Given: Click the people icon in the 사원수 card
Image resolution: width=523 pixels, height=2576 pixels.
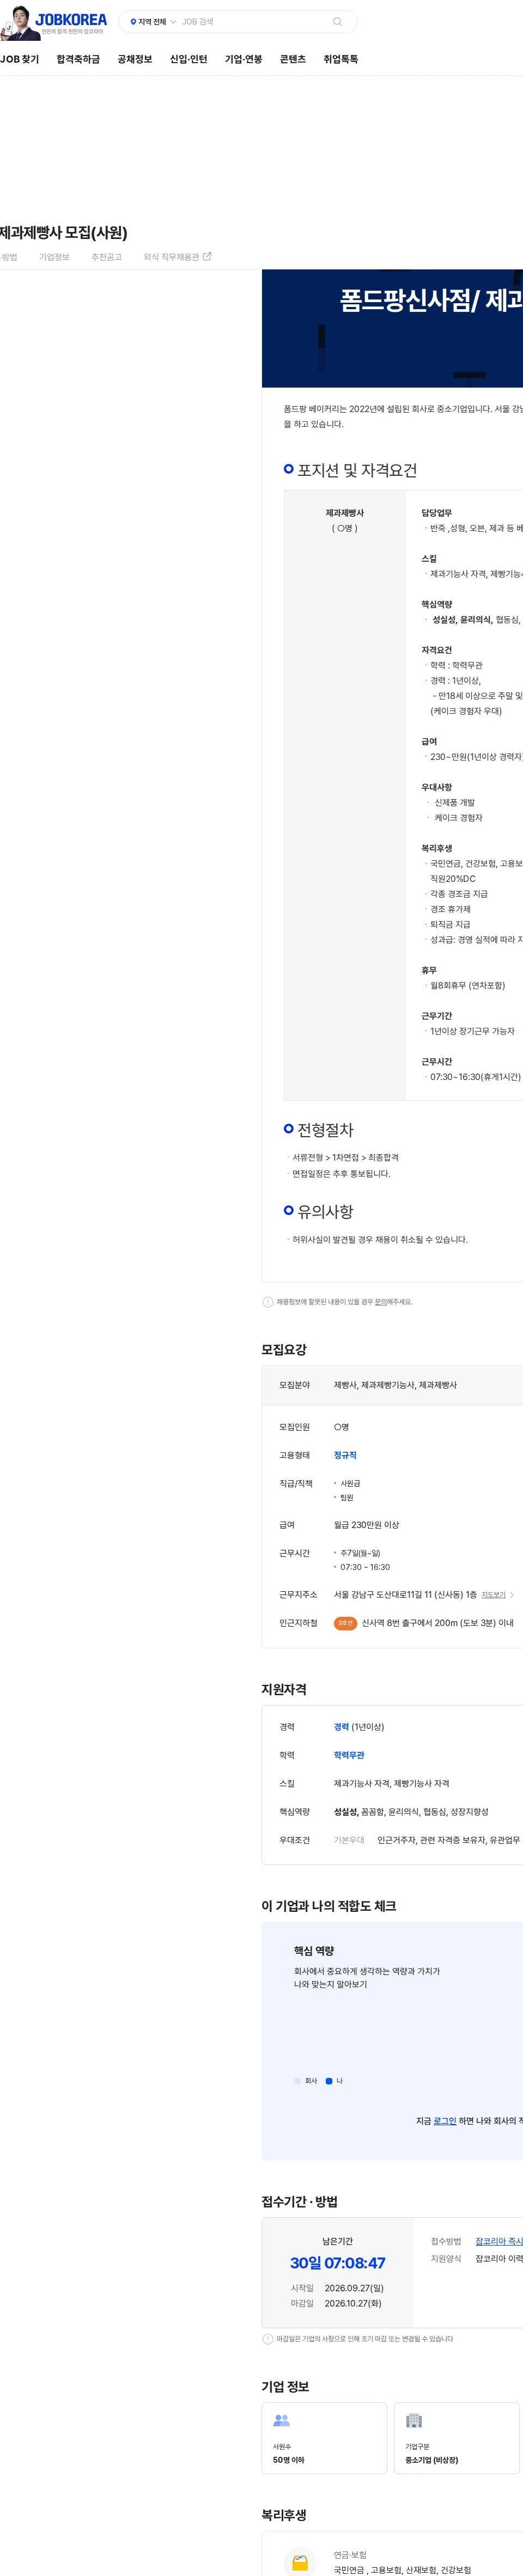Looking at the screenshot, I should (x=281, y=2420).
